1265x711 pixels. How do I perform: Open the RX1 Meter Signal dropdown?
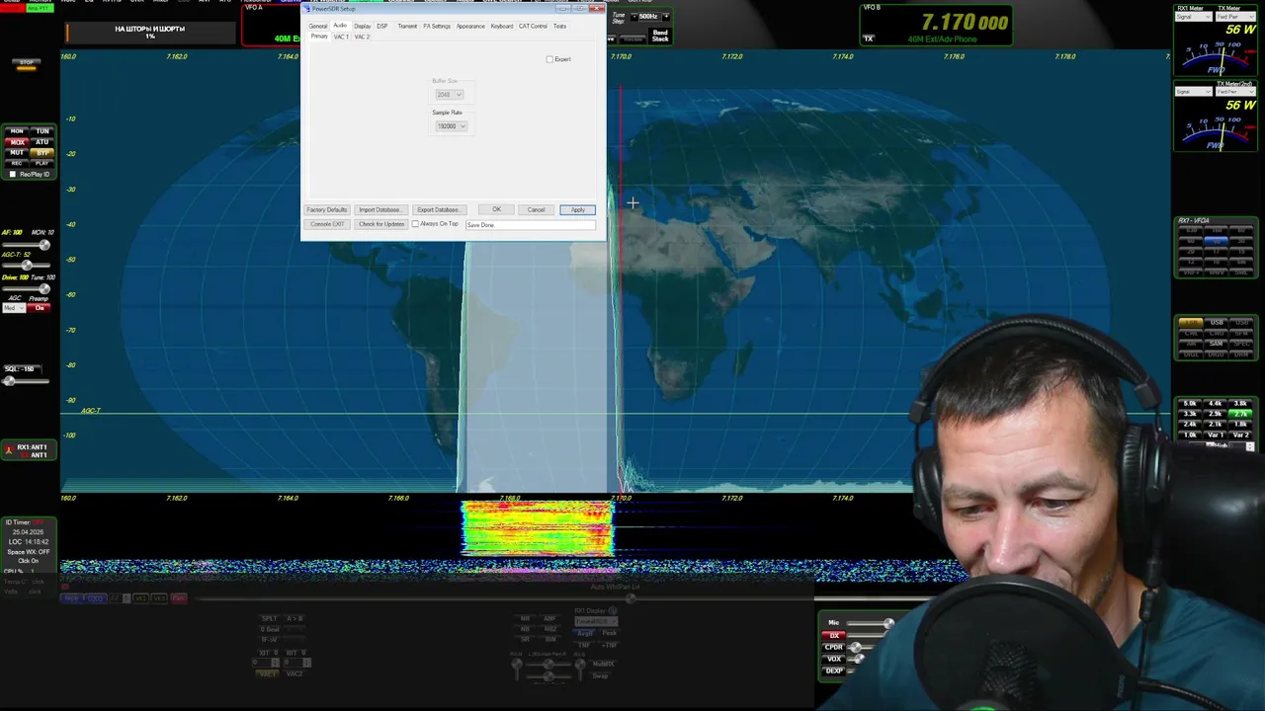[x=1194, y=17]
